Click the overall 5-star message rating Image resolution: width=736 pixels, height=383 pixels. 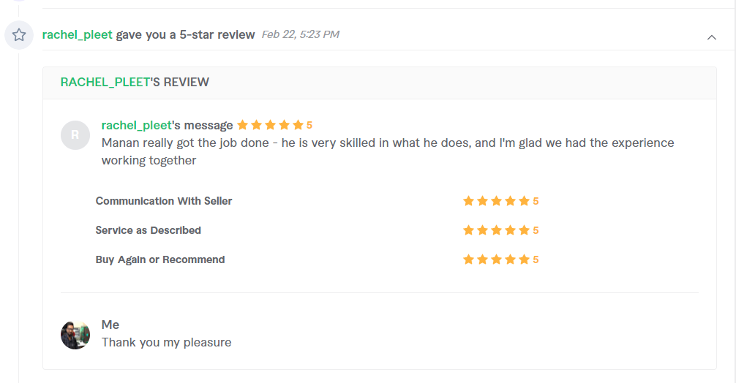[x=274, y=125]
